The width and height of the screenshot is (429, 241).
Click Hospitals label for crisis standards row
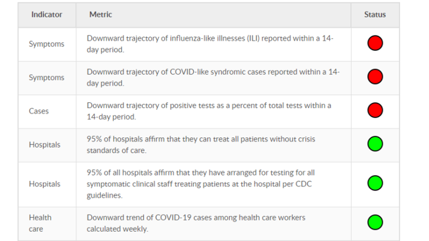click(45, 145)
